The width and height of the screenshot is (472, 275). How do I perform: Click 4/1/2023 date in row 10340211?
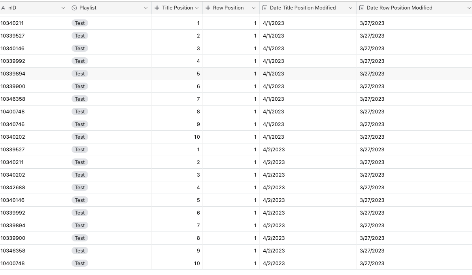[273, 23]
